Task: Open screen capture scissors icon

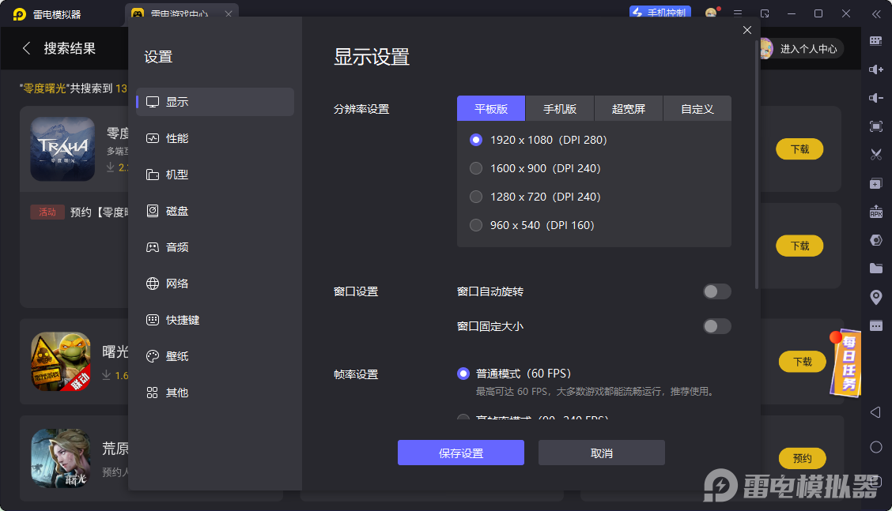Action: (876, 155)
